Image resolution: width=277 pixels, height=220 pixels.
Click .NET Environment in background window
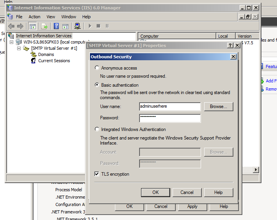tap(70, 197)
